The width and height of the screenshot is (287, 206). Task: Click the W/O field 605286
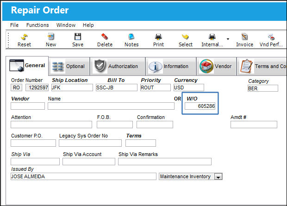[x=200, y=106]
